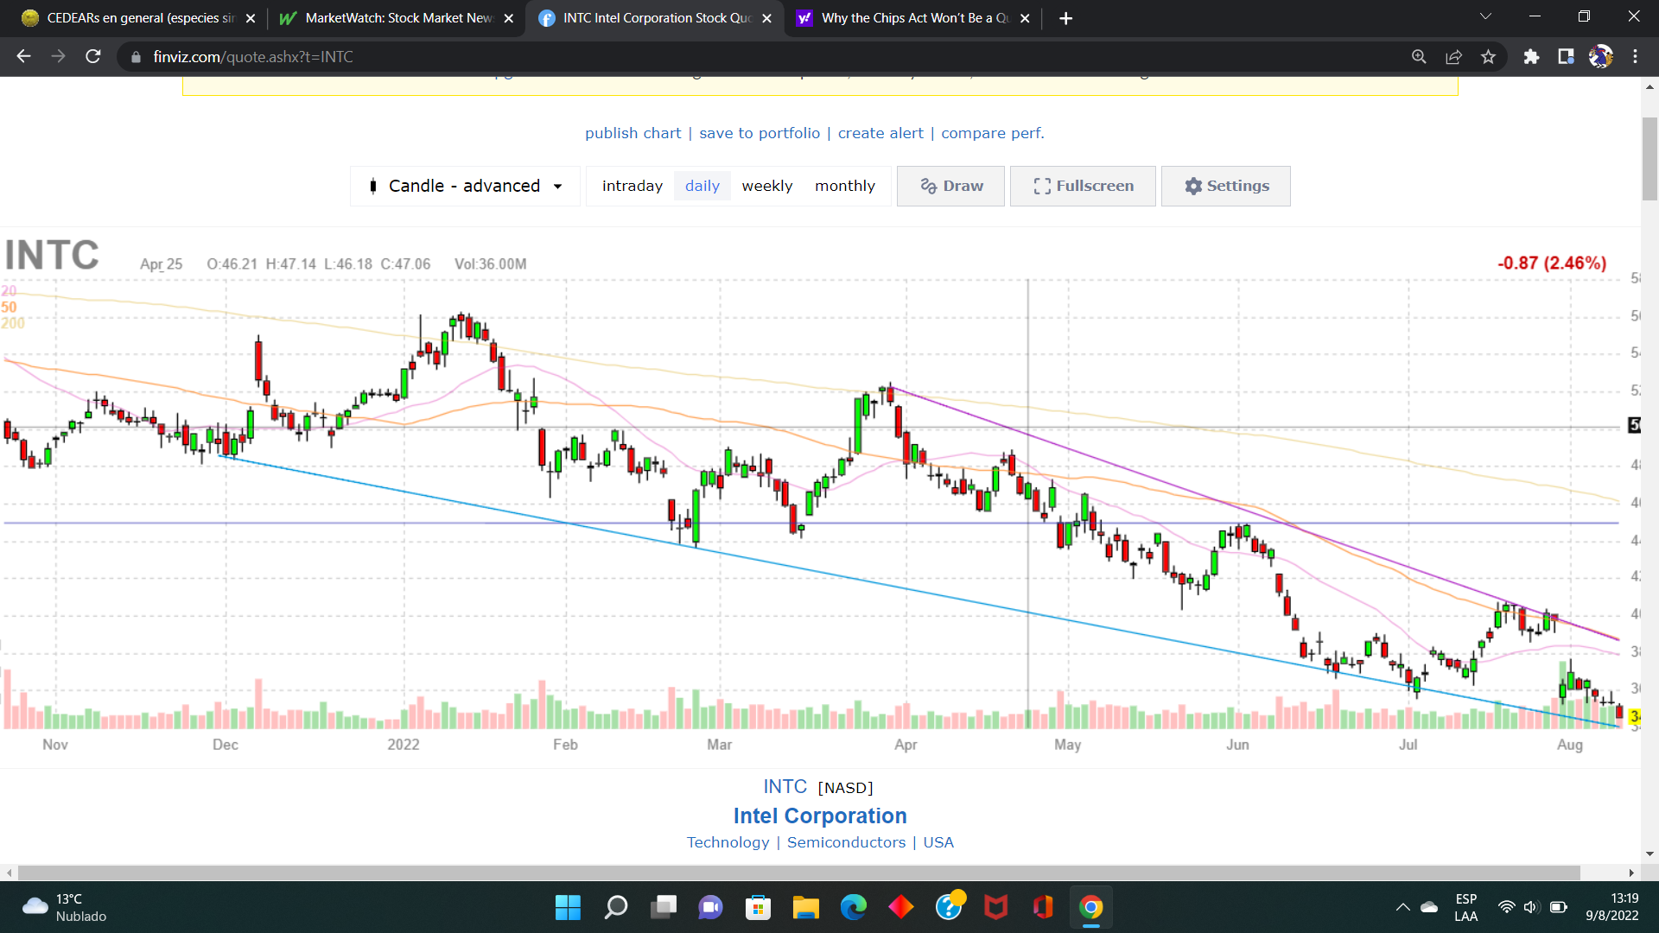Bookmark this page with star icon
This screenshot has height=933, width=1659.
(x=1488, y=56)
